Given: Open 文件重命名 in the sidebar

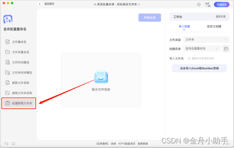Looking at the screenshot, I should point(19,42).
